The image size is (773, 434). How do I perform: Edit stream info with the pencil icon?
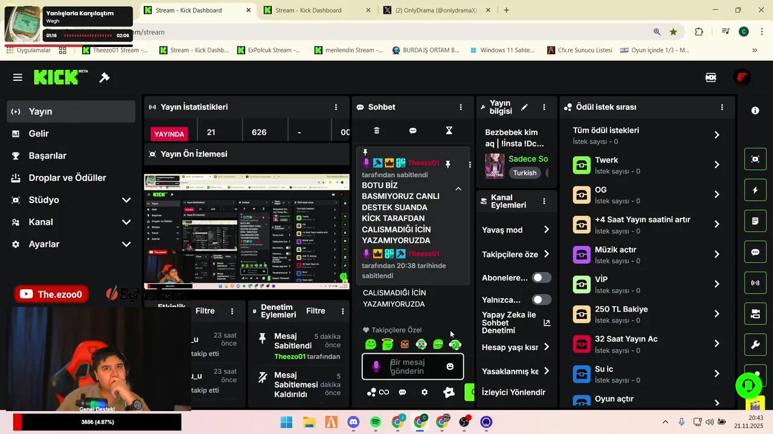coord(524,107)
